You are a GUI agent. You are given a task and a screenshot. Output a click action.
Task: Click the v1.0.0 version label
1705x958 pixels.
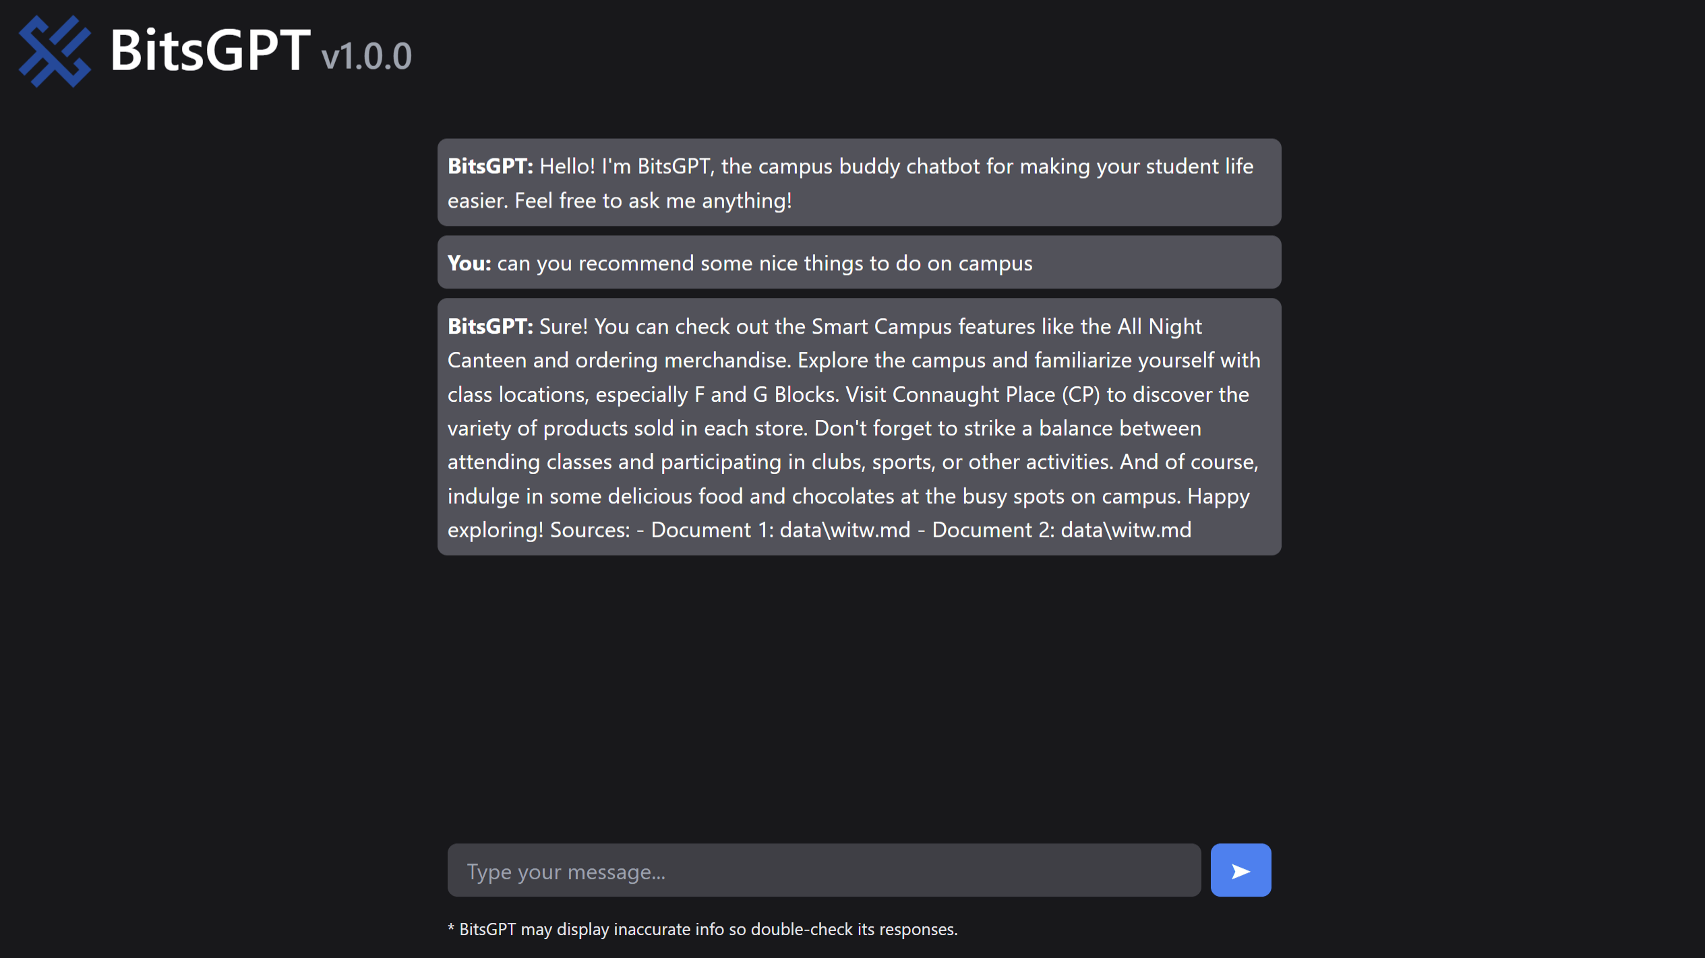pyautogui.click(x=366, y=56)
